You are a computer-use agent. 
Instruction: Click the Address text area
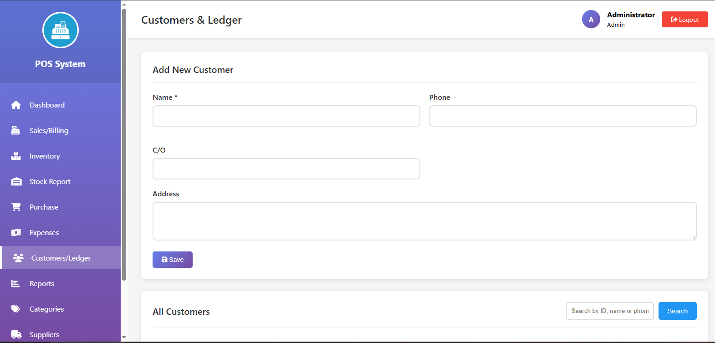tap(424, 221)
